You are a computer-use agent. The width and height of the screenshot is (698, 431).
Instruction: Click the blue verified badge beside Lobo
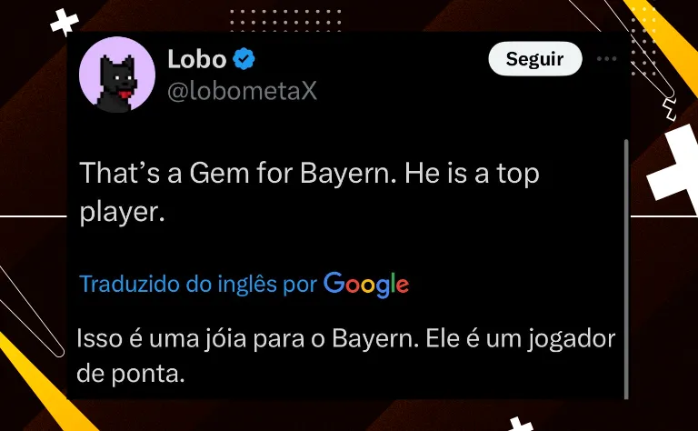tap(244, 59)
